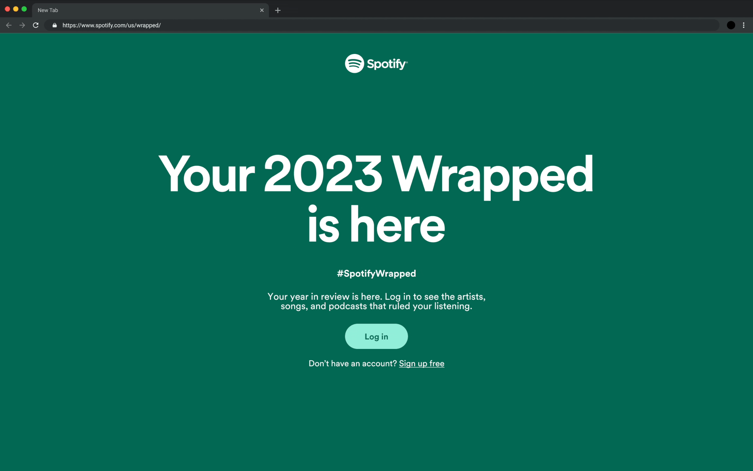Open the three-dot browser menu
This screenshot has height=471, width=753.
pyautogui.click(x=744, y=25)
